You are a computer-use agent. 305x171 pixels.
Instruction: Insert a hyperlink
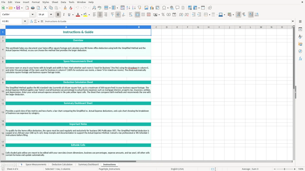tap(172, 8)
